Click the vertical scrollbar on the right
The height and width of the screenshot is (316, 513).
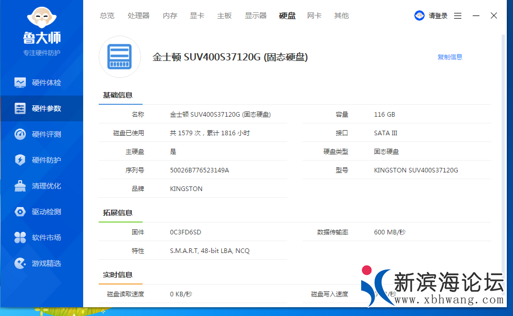pos(503,155)
